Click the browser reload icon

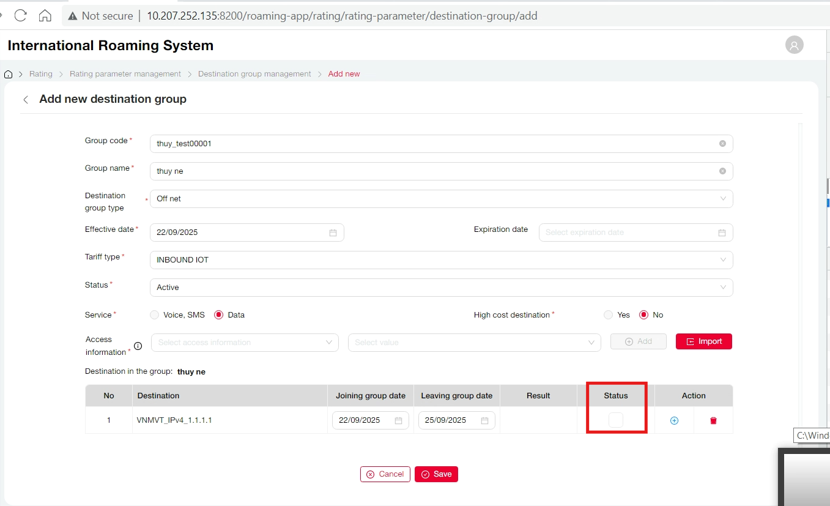click(20, 15)
